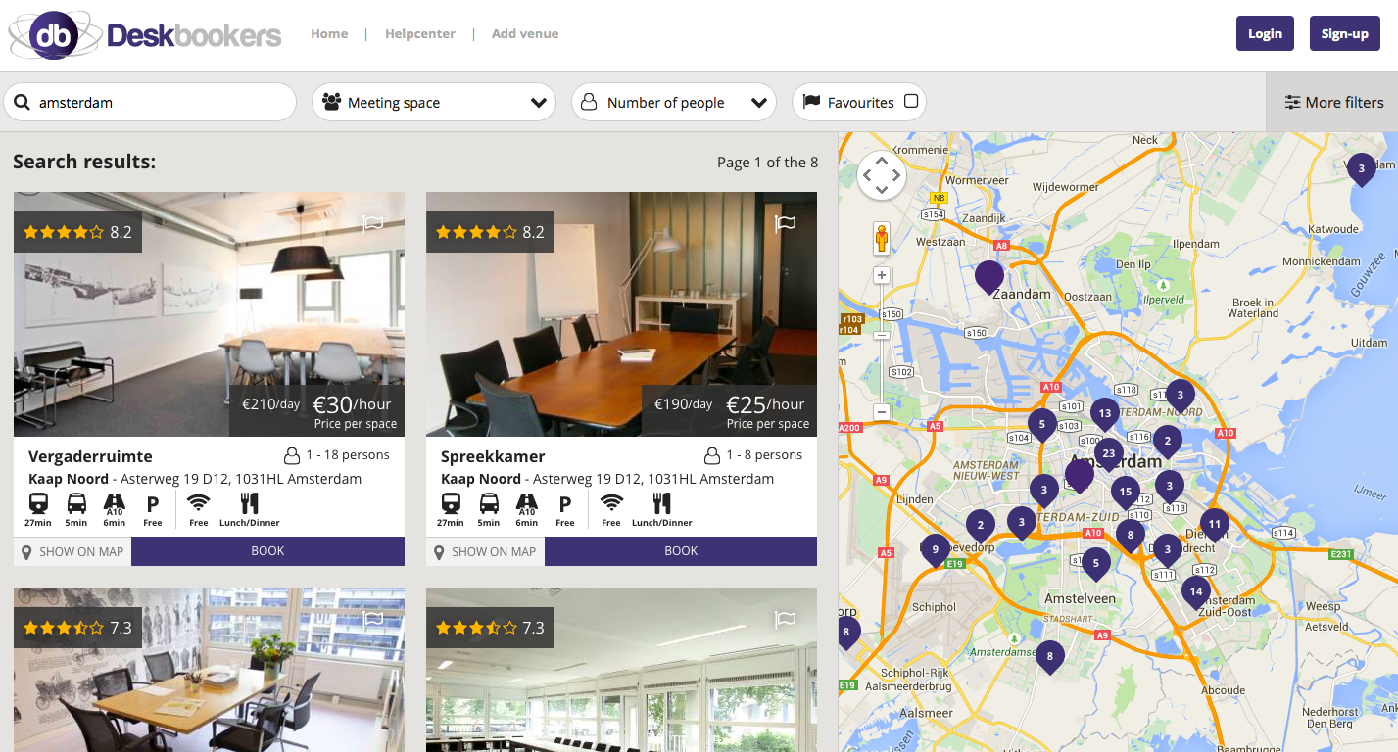Screen dimensions: 1398x752
Task: Open the Vergaderruimte room photo
Action: coord(209,313)
